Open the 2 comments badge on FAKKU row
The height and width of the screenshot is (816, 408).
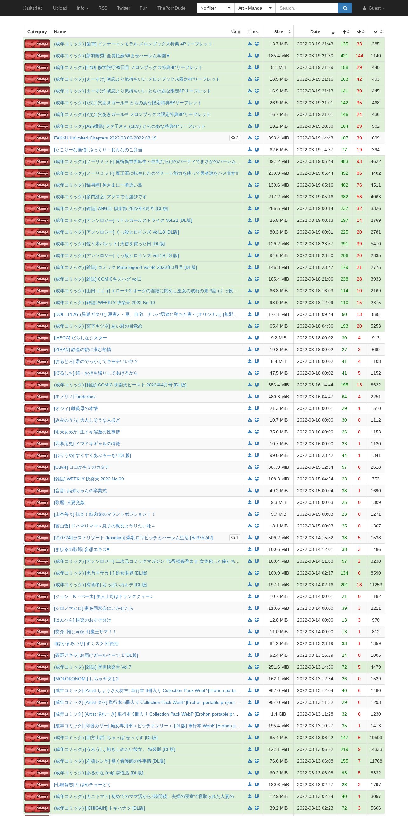[235, 138]
